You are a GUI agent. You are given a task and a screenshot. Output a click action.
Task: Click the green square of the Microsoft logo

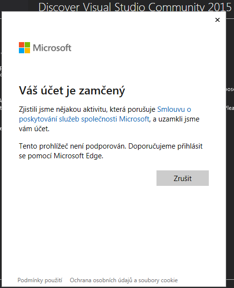click(x=28, y=45)
